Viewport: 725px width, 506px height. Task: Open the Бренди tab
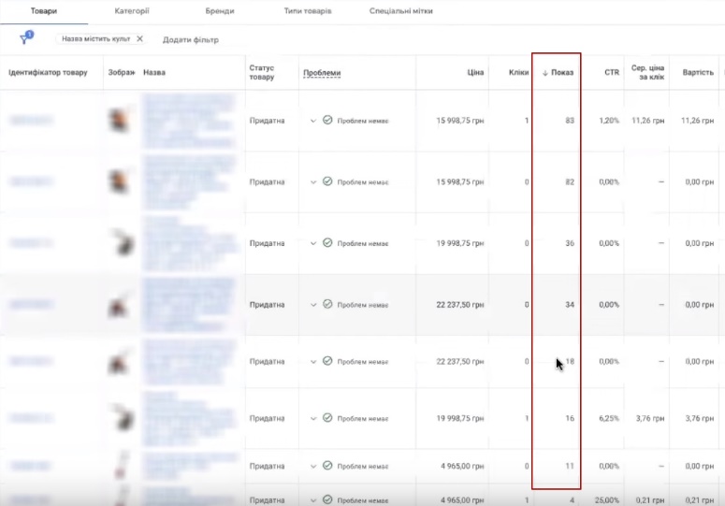click(x=220, y=11)
